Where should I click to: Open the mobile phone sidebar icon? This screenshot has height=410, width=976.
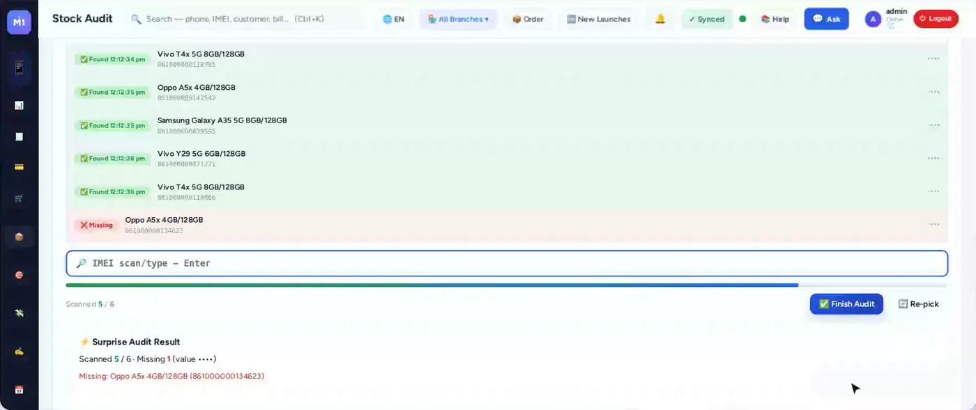(19, 68)
